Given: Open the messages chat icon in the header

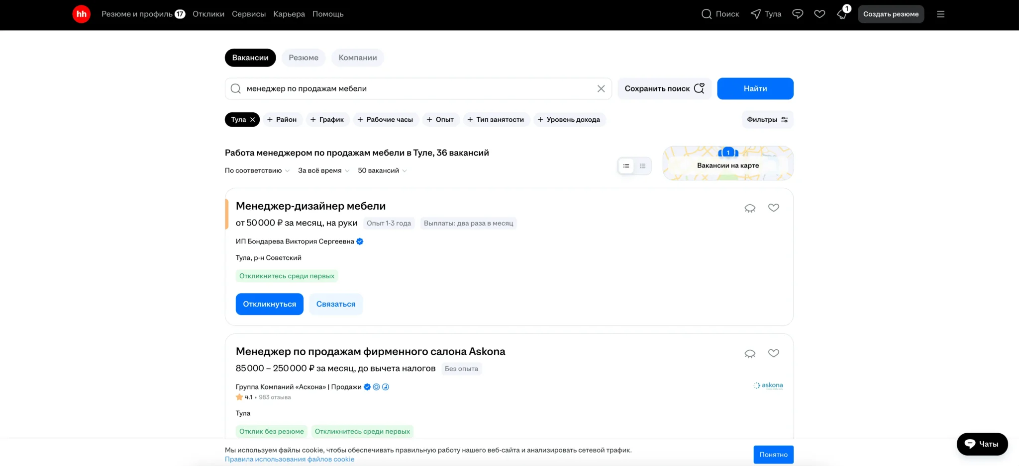Looking at the screenshot, I should click(798, 14).
